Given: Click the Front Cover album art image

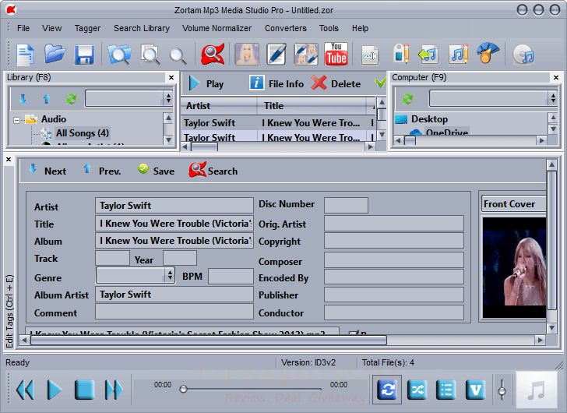Looking at the screenshot, I should (514, 267).
